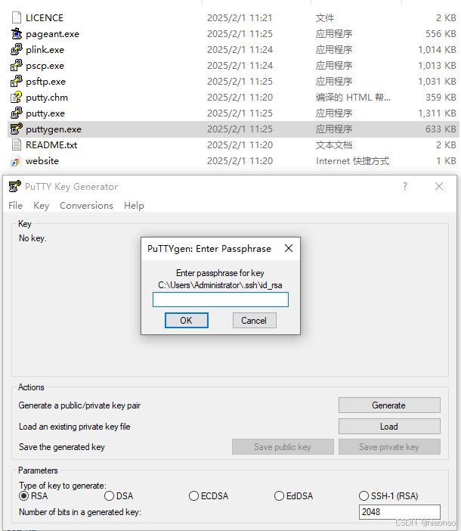The height and width of the screenshot is (531, 461).
Task: Select the pageant.exe file name
Action: 52,34
